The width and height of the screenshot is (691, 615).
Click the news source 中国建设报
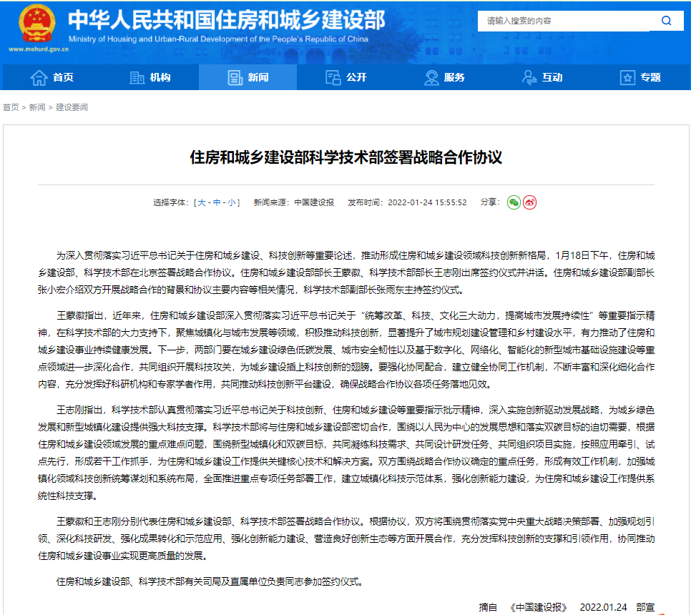tap(314, 202)
